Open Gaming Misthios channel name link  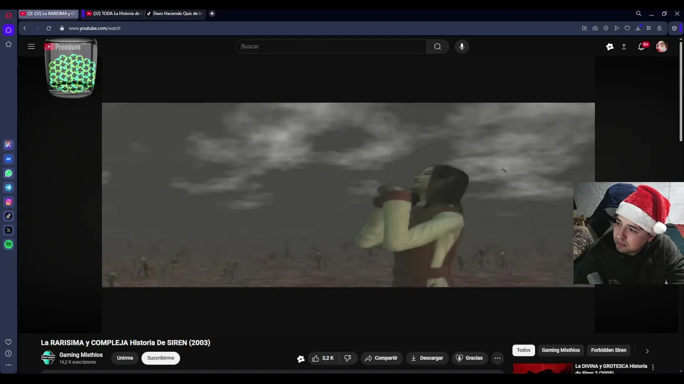coord(81,355)
